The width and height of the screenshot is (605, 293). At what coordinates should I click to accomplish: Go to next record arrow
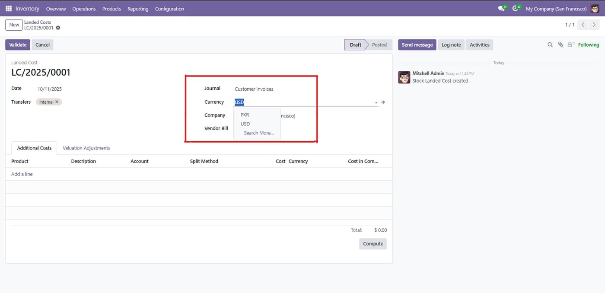(594, 25)
